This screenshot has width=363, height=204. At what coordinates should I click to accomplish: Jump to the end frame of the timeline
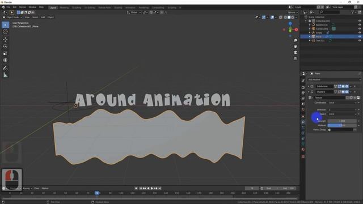point(160,188)
